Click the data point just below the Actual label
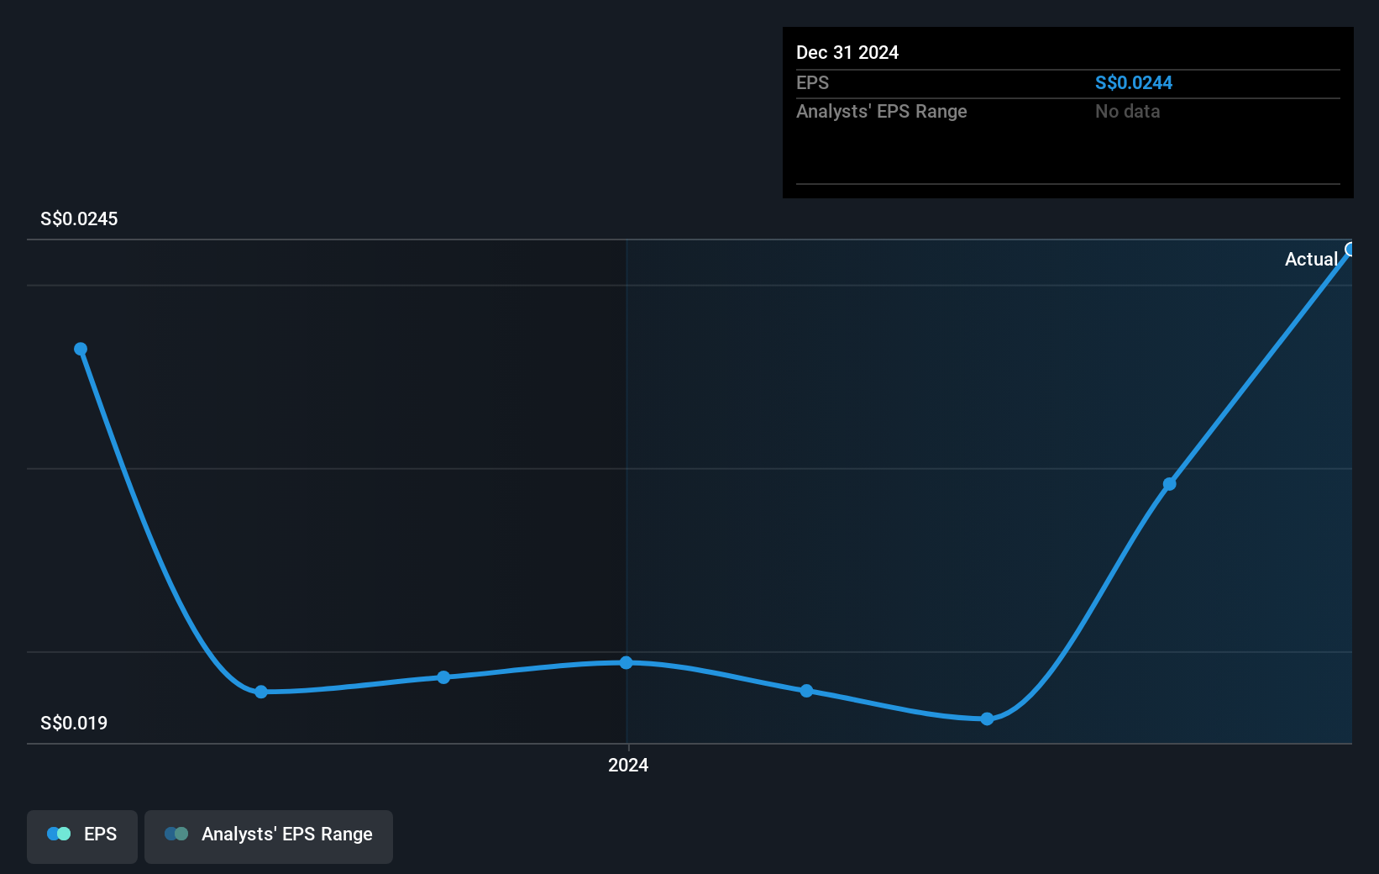The image size is (1379, 874). click(1169, 484)
